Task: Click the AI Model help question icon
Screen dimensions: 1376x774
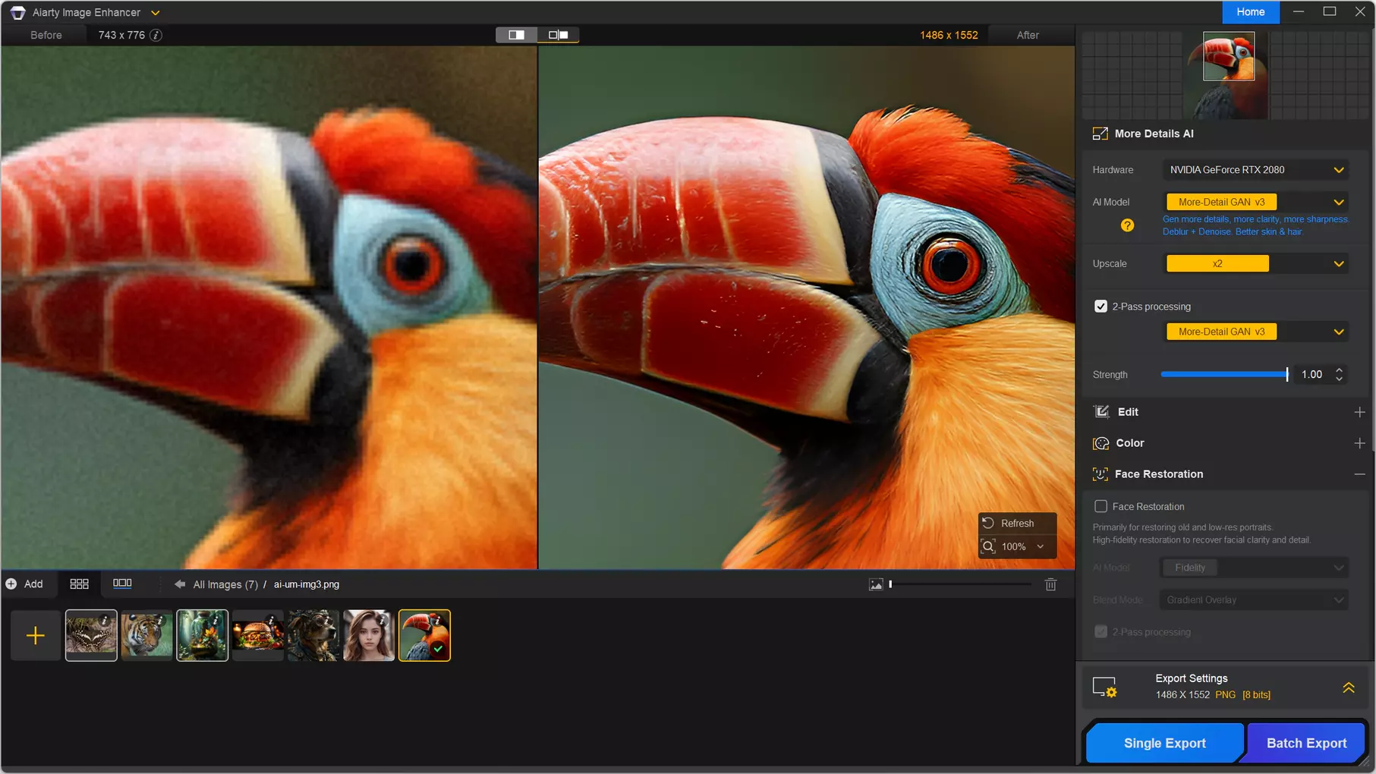Action: [x=1127, y=225]
